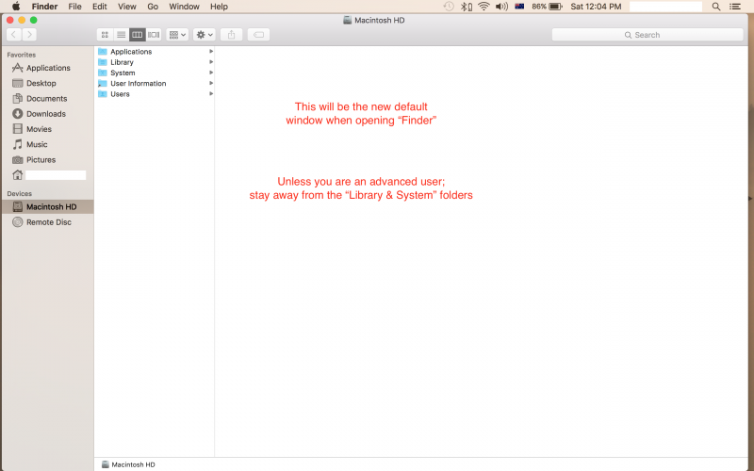Image resolution: width=754 pixels, height=471 pixels.
Task: Click the Macintosh HD window title proxy icon
Action: tap(347, 20)
